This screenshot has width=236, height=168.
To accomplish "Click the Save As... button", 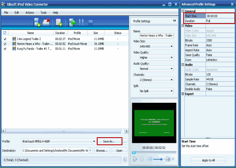I will pyautogui.click(x=109, y=141).
